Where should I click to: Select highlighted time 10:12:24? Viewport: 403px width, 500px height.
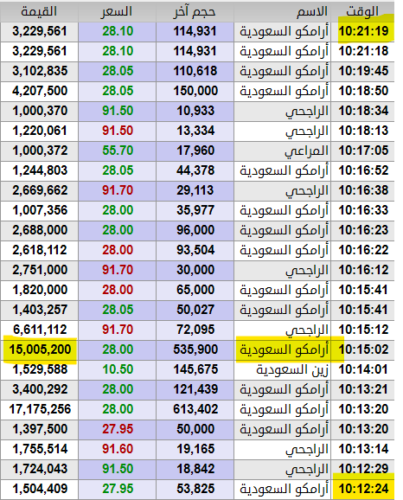pyautogui.click(x=363, y=489)
